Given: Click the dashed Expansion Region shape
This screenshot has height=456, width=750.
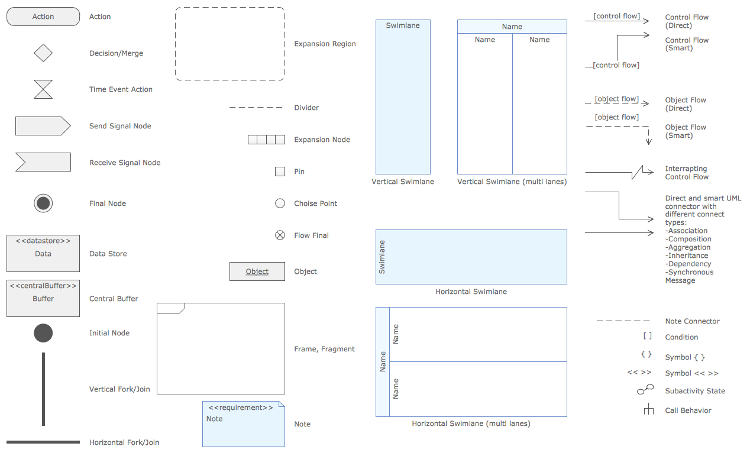Looking at the screenshot, I should click(x=230, y=44).
